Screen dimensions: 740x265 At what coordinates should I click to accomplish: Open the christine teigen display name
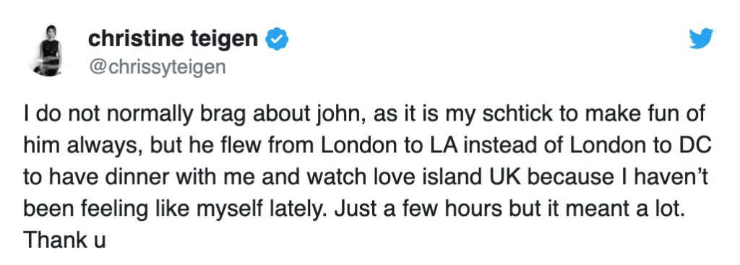(172, 40)
